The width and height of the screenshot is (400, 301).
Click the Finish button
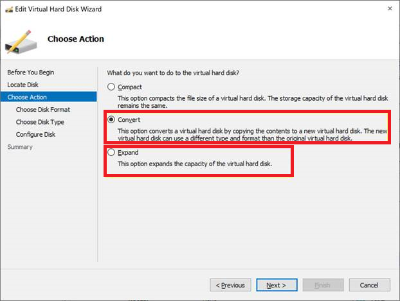pyautogui.click(x=322, y=285)
